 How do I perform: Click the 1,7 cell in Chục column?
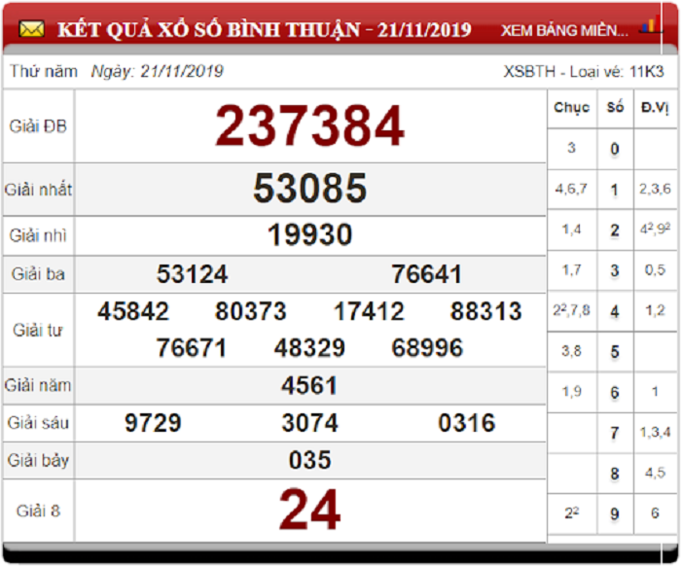pyautogui.click(x=572, y=270)
